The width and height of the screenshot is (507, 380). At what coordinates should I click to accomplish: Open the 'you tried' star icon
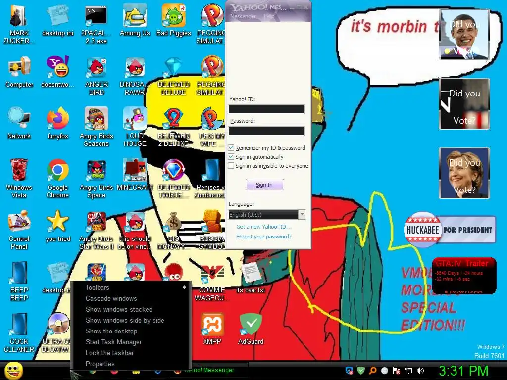(57, 226)
